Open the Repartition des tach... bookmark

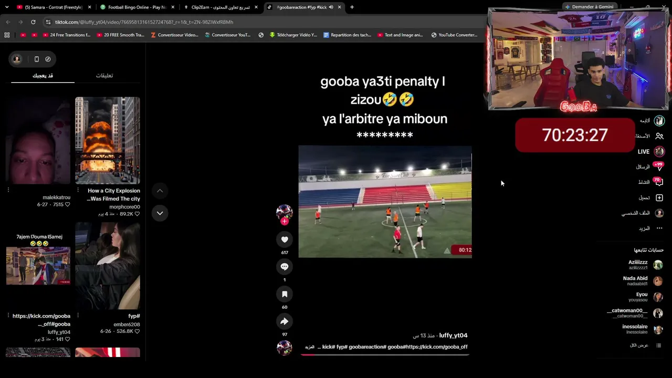[347, 35]
